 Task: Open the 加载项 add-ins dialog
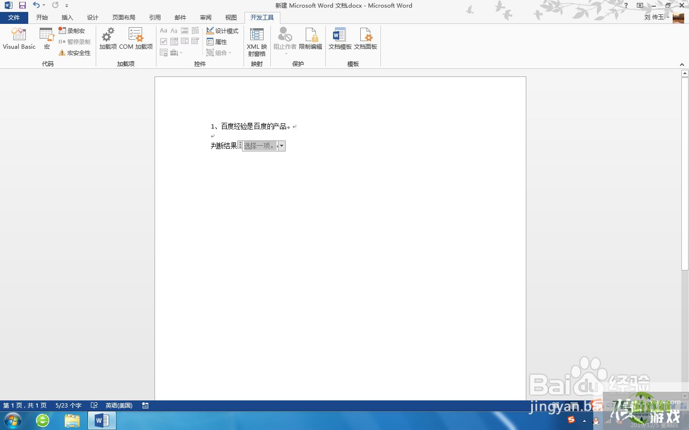(x=108, y=38)
